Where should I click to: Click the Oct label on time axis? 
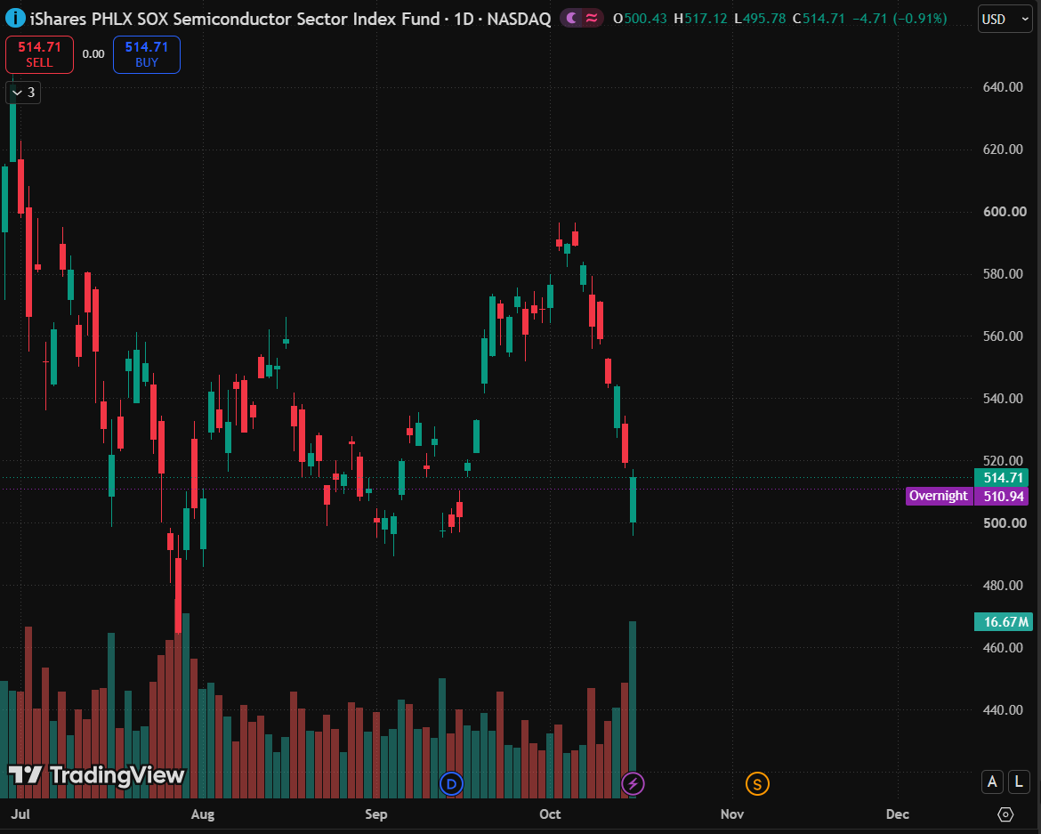(550, 814)
